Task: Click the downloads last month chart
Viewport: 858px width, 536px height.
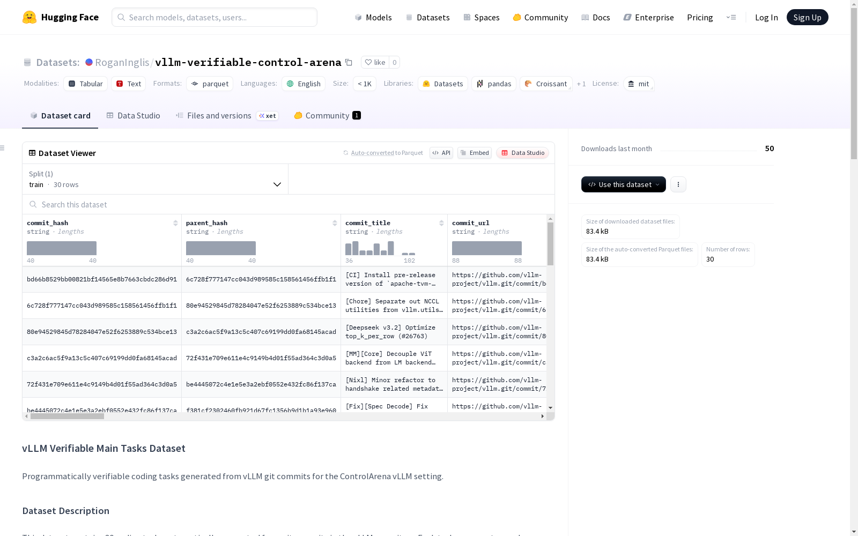Action: click(708, 149)
